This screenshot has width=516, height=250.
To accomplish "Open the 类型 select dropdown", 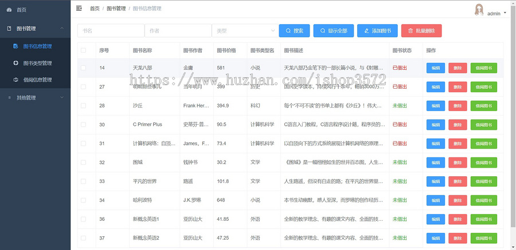I will [x=245, y=30].
